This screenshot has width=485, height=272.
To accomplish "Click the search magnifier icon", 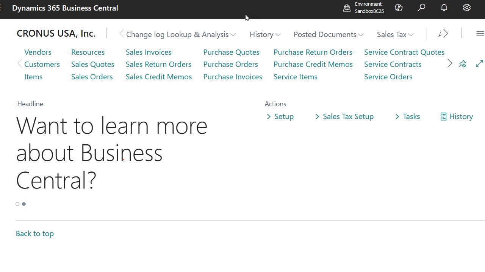I will tap(421, 8).
